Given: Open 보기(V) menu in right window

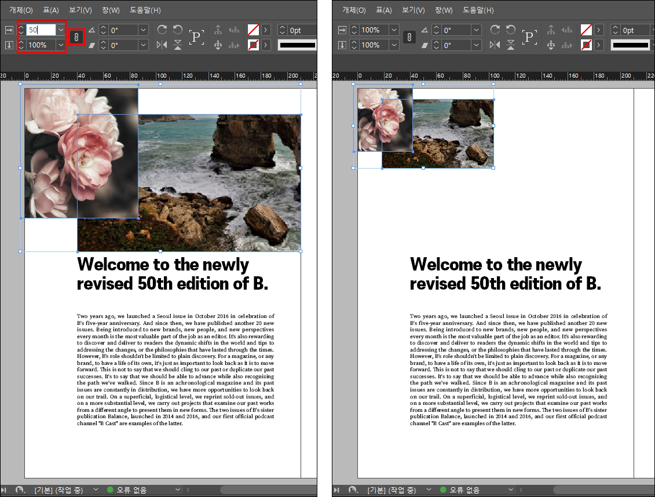Looking at the screenshot, I should tap(413, 10).
